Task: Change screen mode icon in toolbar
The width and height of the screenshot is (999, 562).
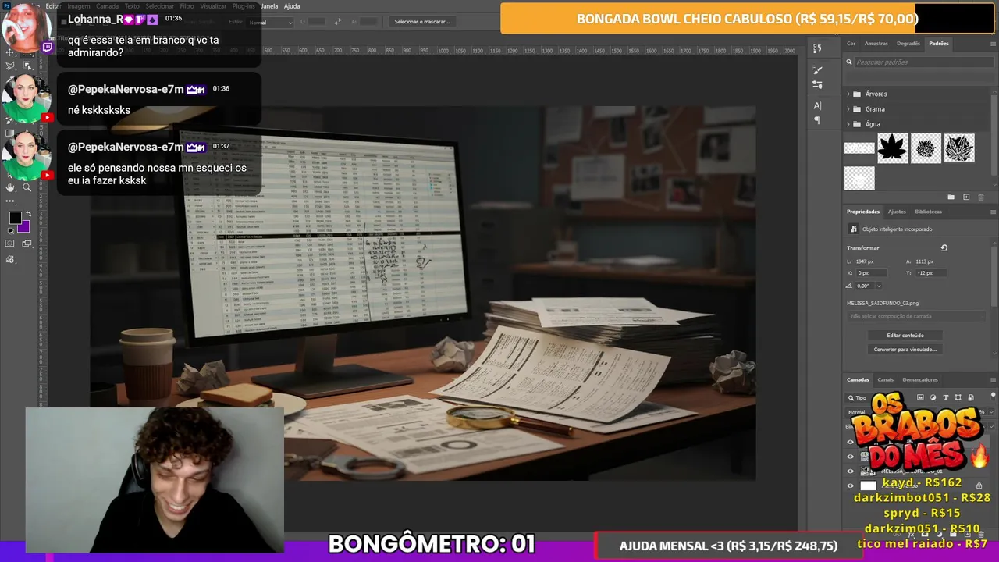Action: coord(27,244)
